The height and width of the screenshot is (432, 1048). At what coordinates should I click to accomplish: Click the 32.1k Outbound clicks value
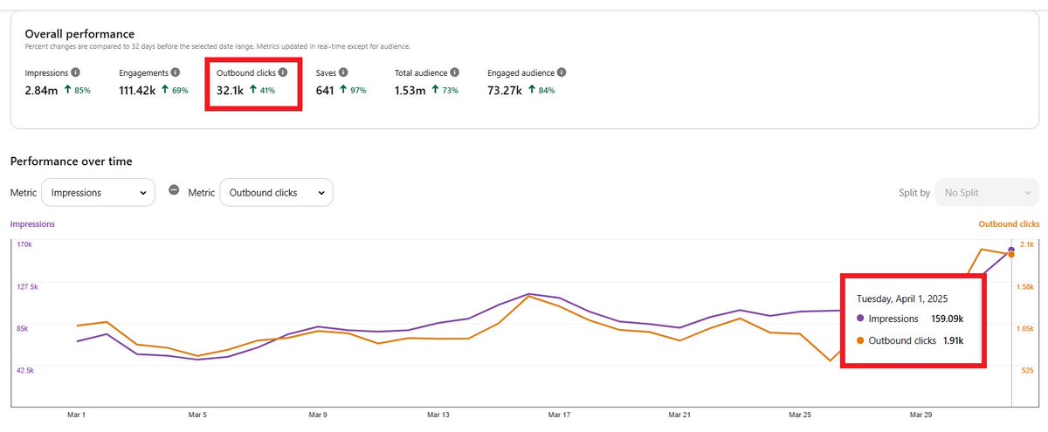click(x=230, y=90)
